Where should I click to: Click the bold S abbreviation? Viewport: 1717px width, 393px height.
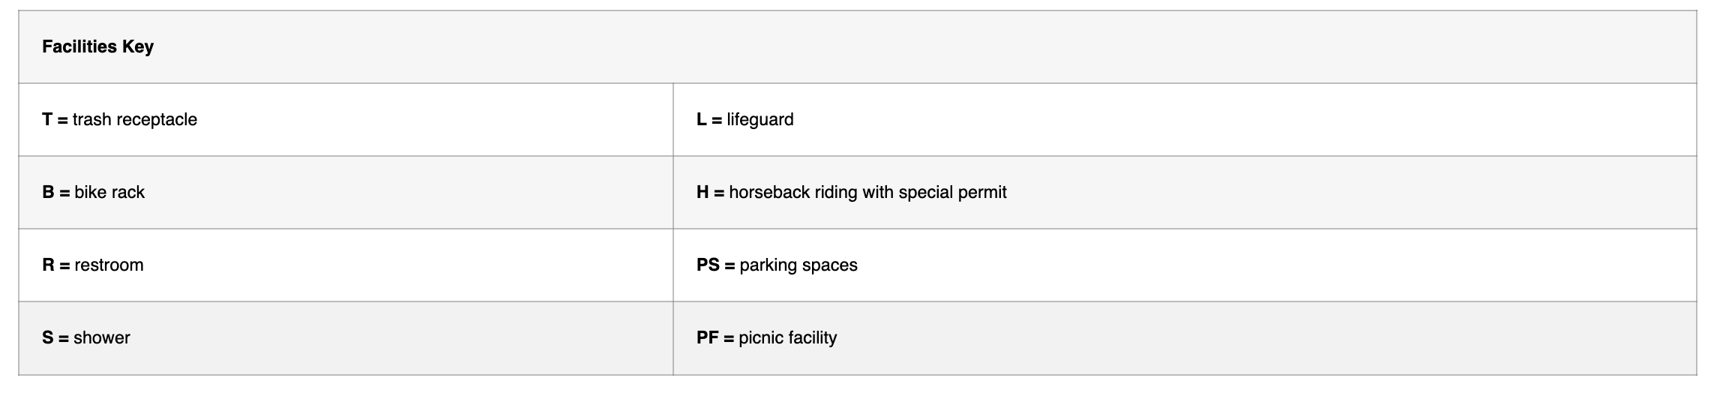click(x=47, y=337)
